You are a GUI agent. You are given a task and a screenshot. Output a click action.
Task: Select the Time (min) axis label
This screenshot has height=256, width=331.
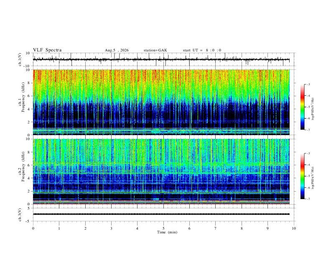[x=167, y=232]
